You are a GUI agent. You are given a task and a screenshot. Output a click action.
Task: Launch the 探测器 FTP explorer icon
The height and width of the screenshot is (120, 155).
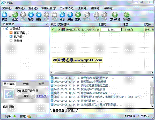(127, 15)
